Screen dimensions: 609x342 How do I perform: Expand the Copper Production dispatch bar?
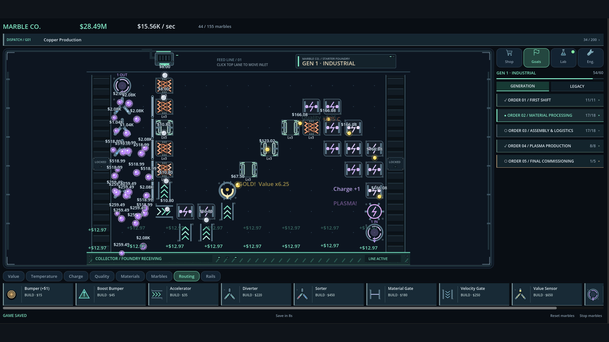pyautogui.click(x=303, y=40)
